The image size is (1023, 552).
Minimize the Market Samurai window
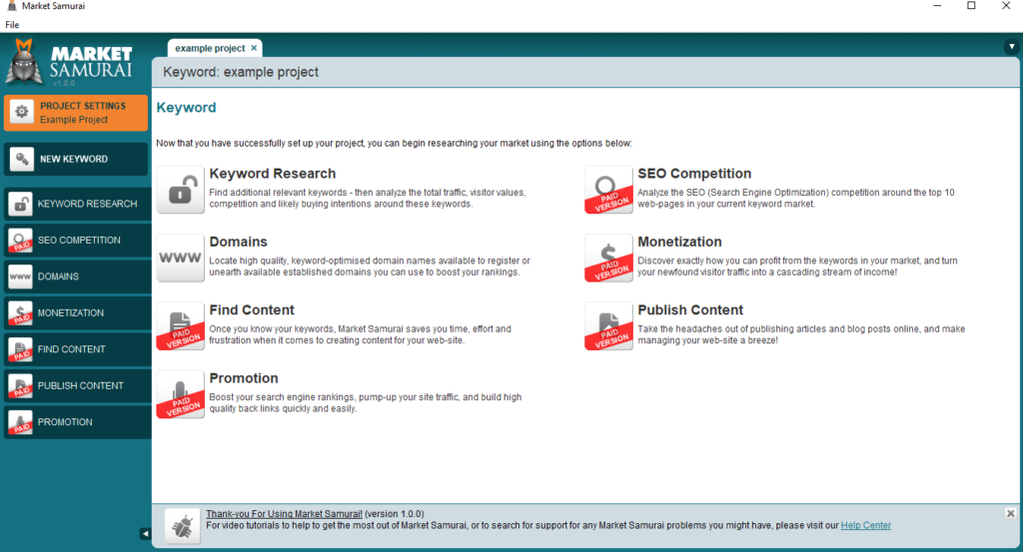pos(937,6)
